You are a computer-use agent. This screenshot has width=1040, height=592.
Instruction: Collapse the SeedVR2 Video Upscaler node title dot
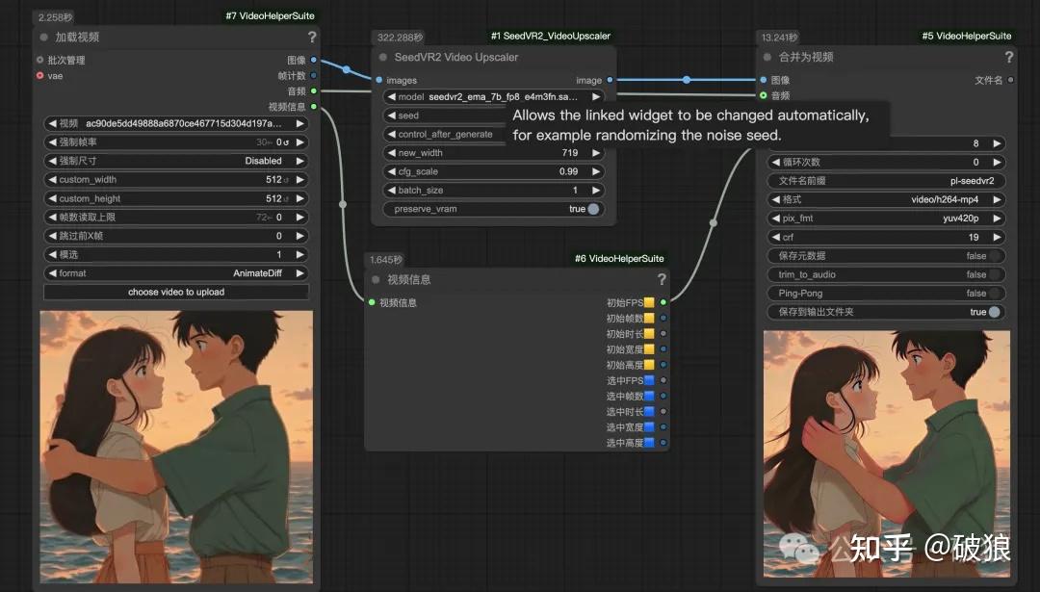[383, 58]
